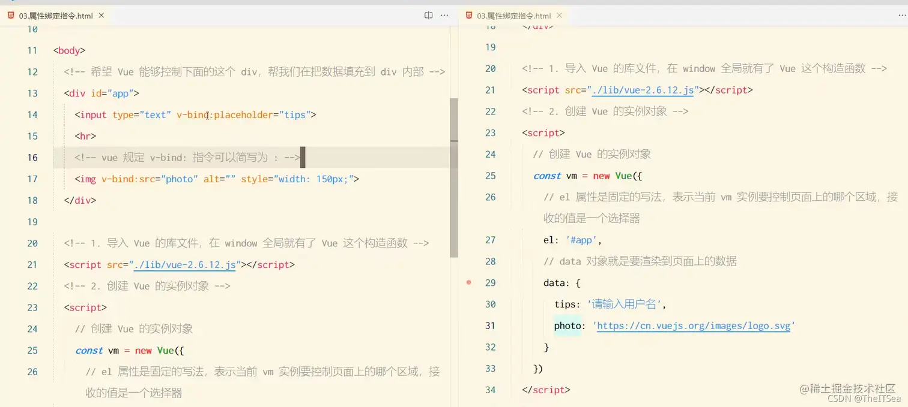Select line number 27 in right editor
The image size is (908, 407).
(490, 240)
